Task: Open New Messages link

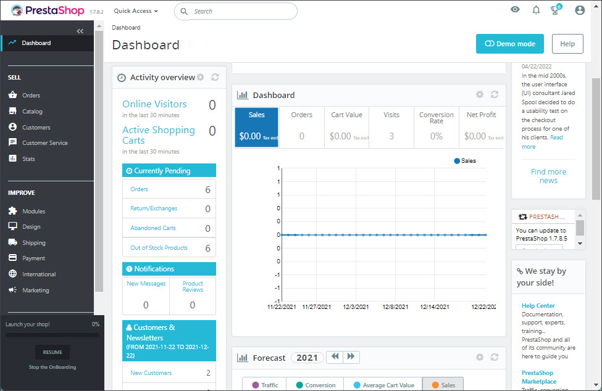Action: 146,283
